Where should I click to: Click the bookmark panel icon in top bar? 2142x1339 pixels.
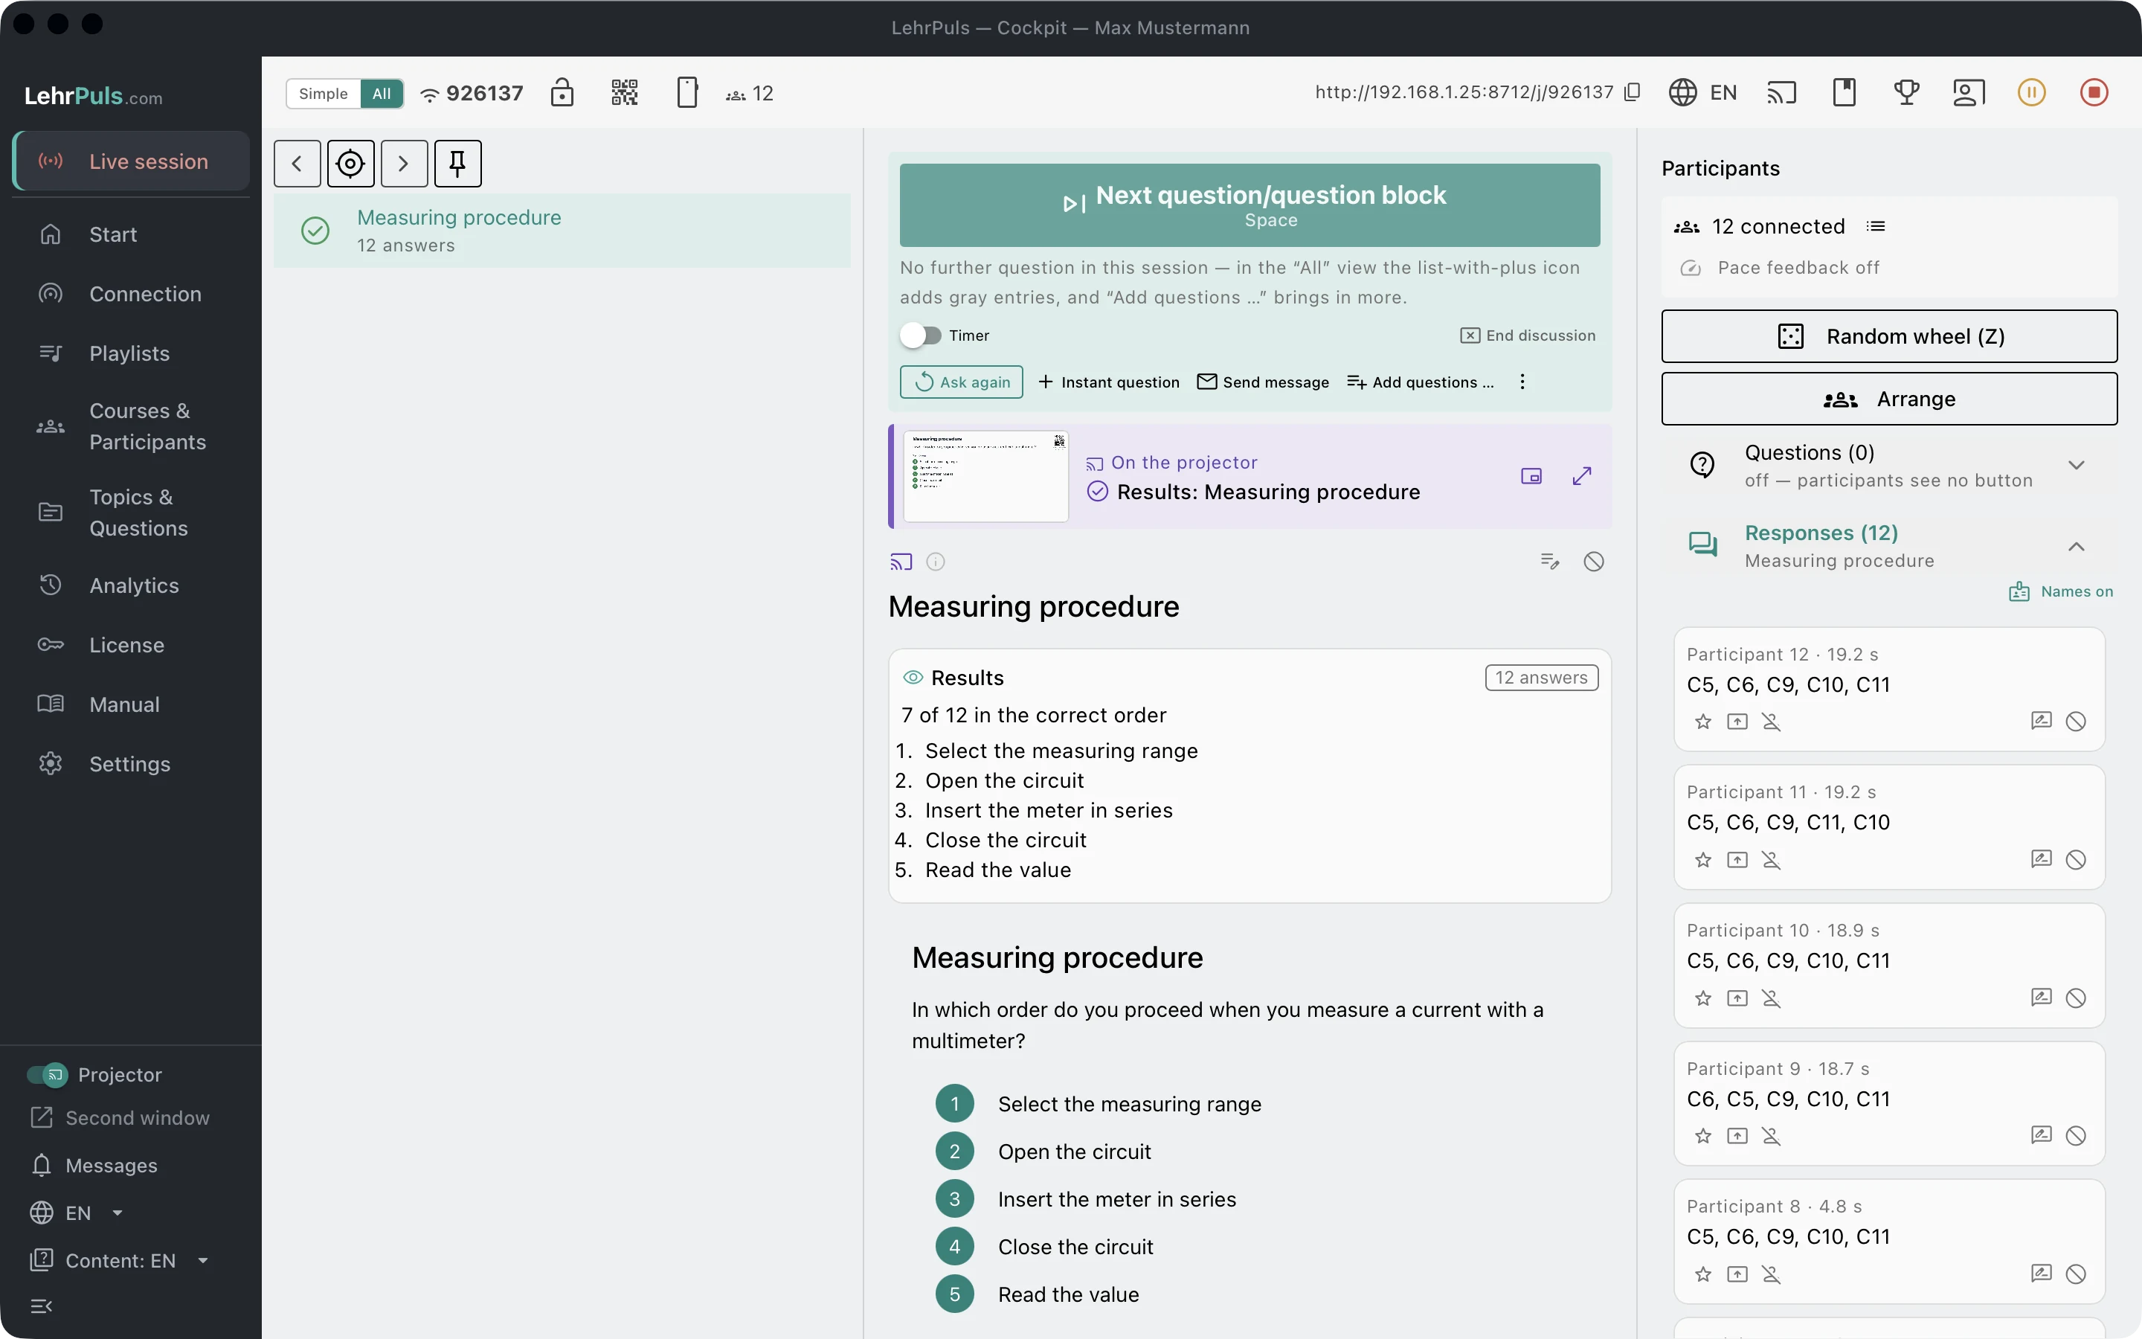1844,92
